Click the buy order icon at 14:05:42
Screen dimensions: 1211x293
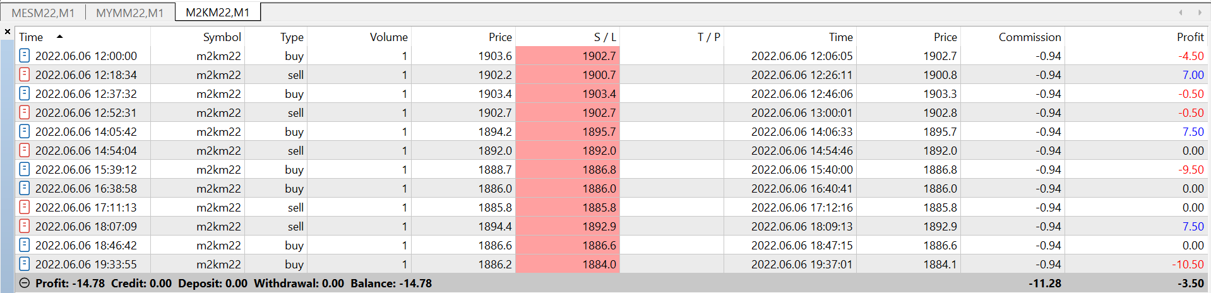[24, 131]
